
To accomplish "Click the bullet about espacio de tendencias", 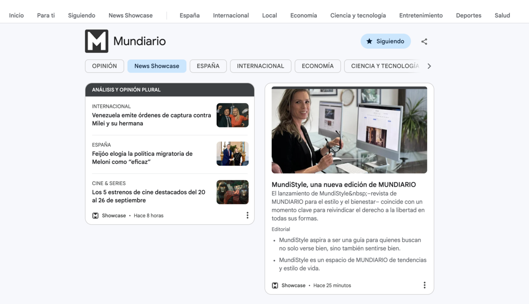I will pyautogui.click(x=353, y=264).
